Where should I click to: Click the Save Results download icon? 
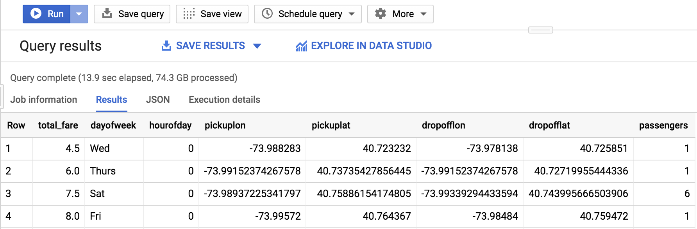[166, 46]
